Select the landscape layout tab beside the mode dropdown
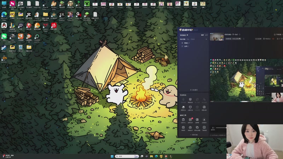The width and height of the screenshot is (283, 159). click(202, 35)
